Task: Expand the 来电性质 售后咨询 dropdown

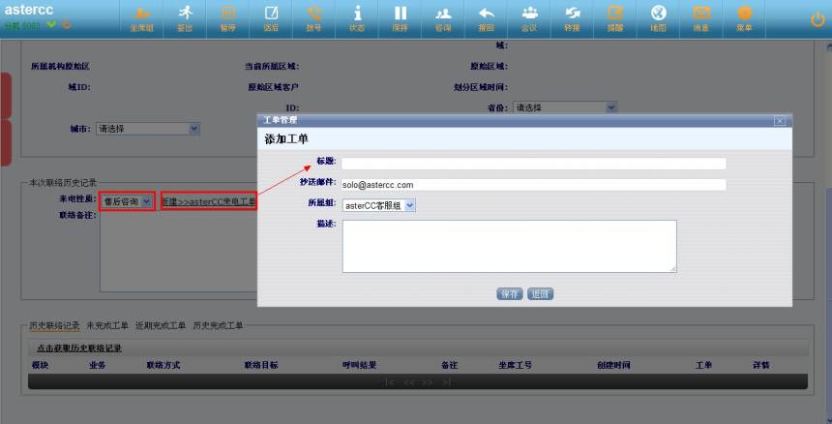Action: tap(127, 201)
